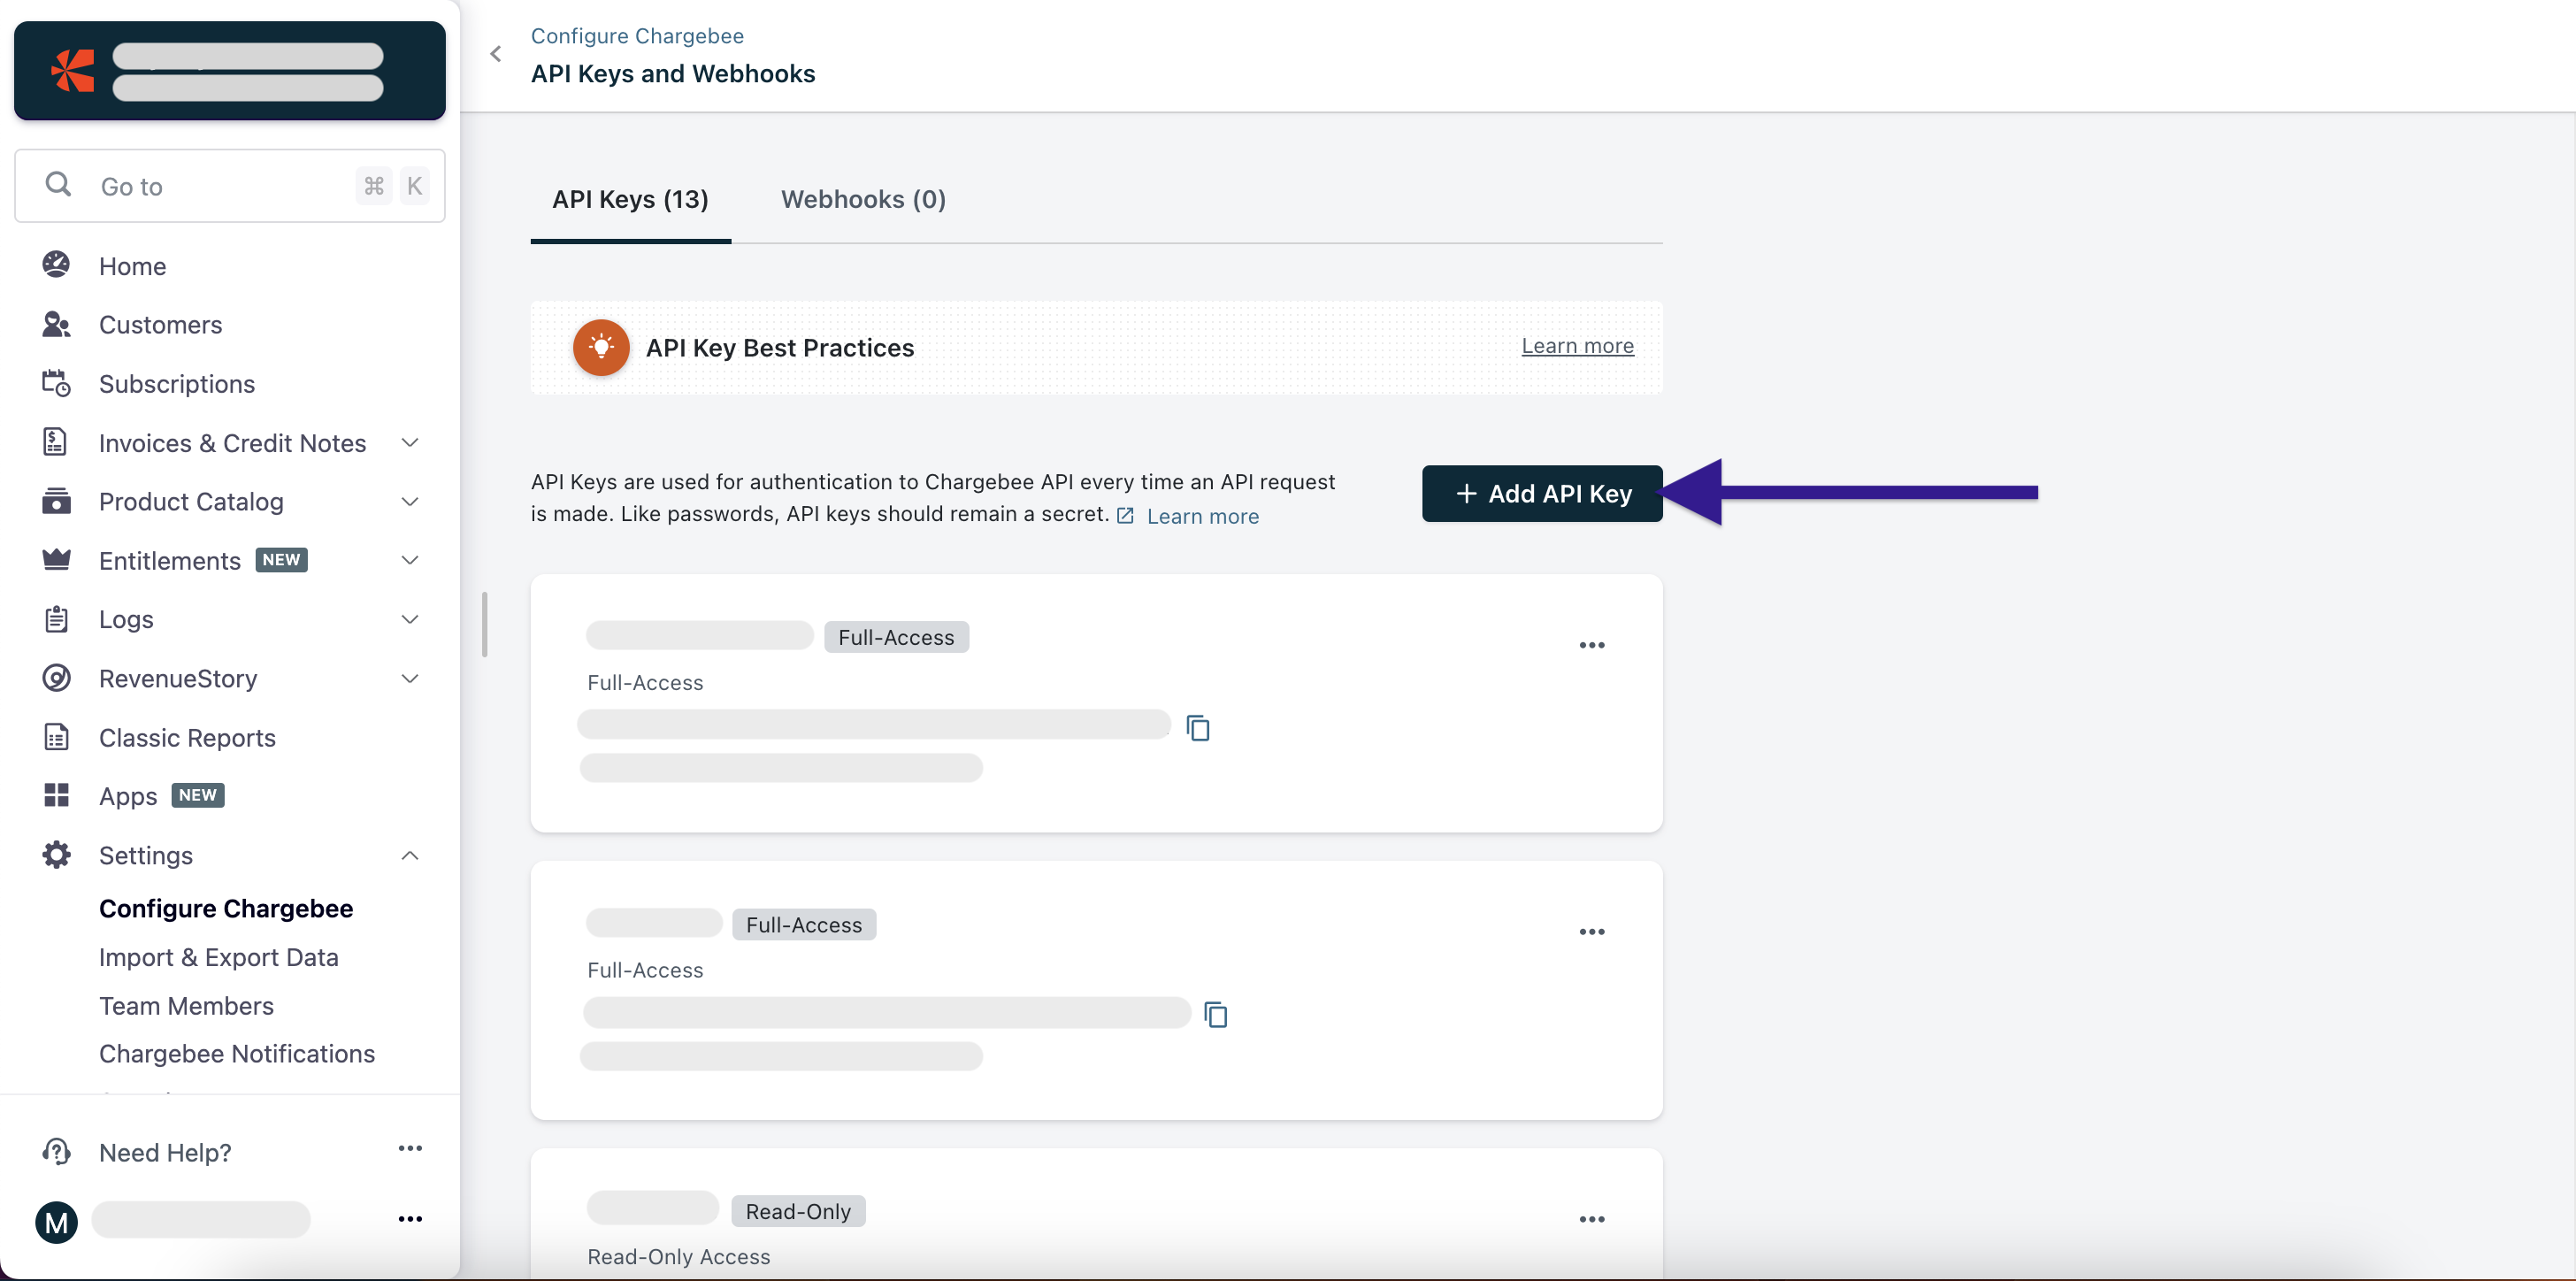
Task: Click the NEW badge beside Entitlements
Action: pos(281,560)
